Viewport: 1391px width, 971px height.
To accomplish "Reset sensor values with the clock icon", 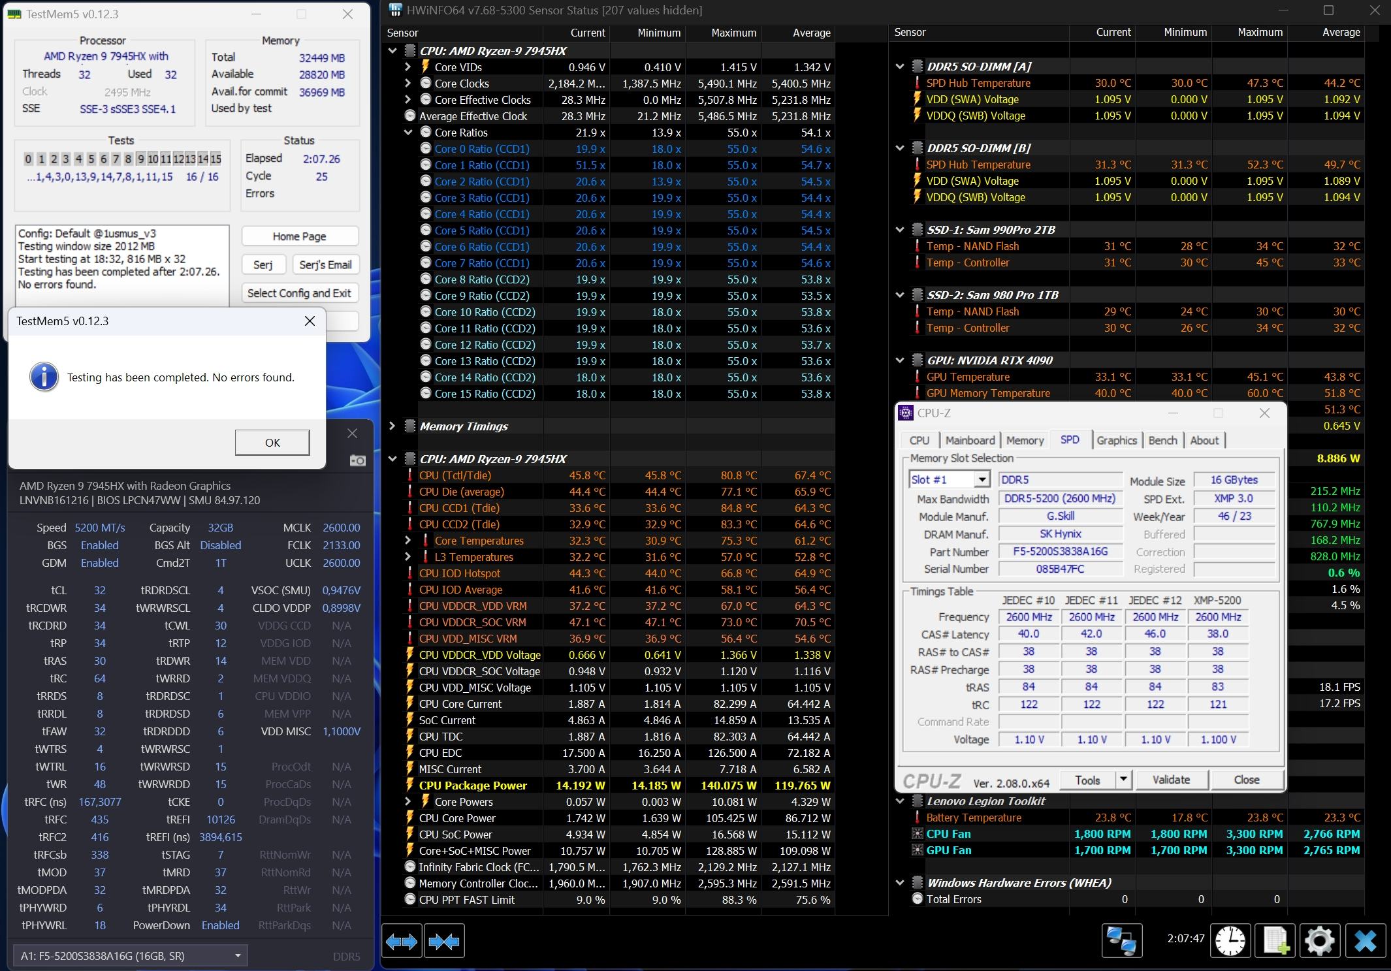I will [1230, 942].
